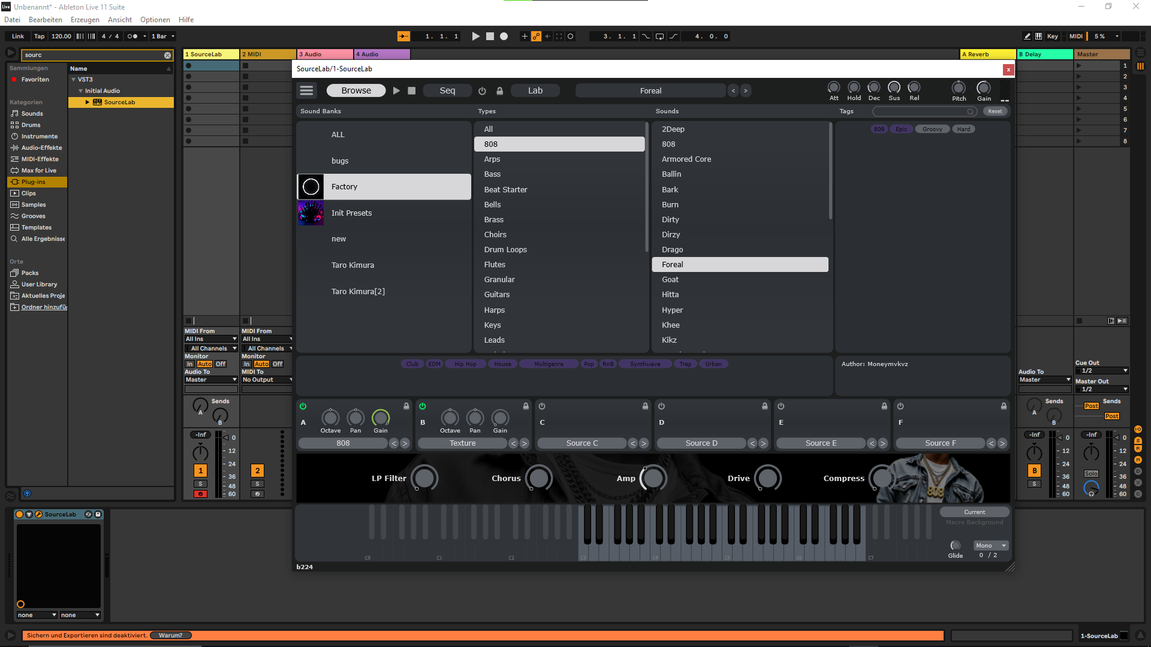Open the Bearbeiten menu

pos(46,20)
